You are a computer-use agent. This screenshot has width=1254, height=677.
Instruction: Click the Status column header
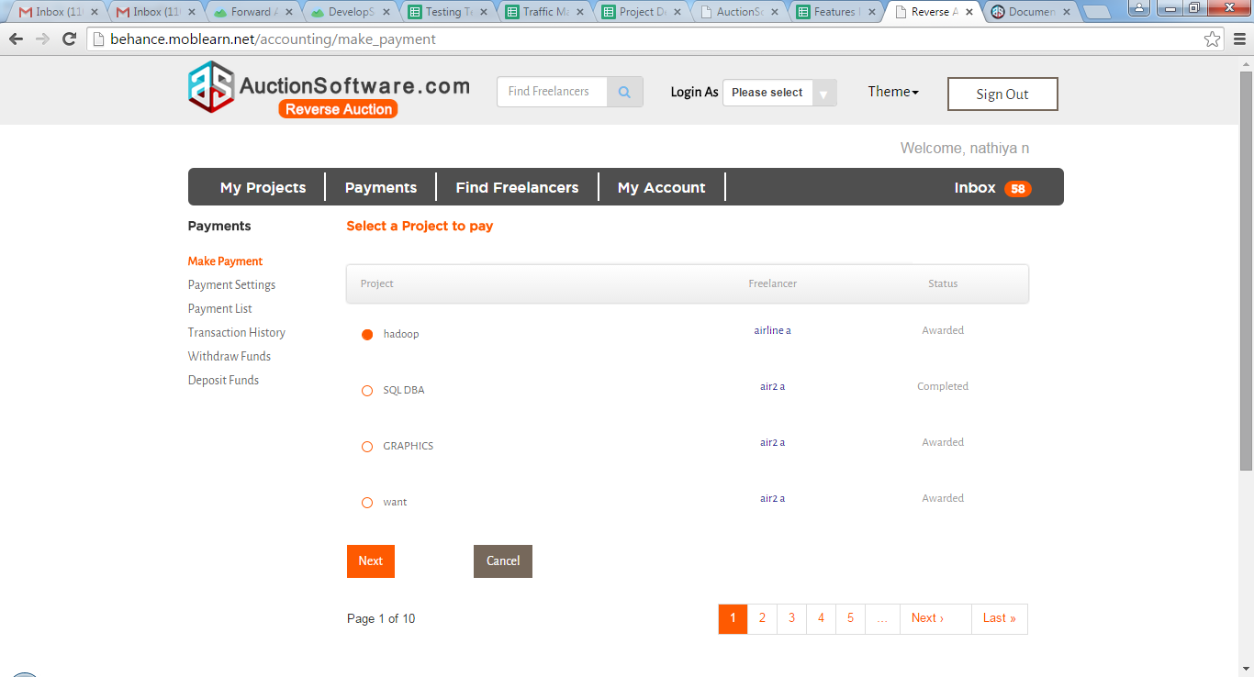click(x=943, y=283)
